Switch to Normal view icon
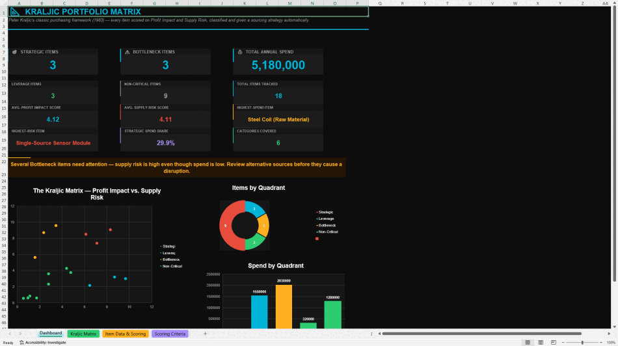Viewport: 618px width, 346px height. coord(528,343)
